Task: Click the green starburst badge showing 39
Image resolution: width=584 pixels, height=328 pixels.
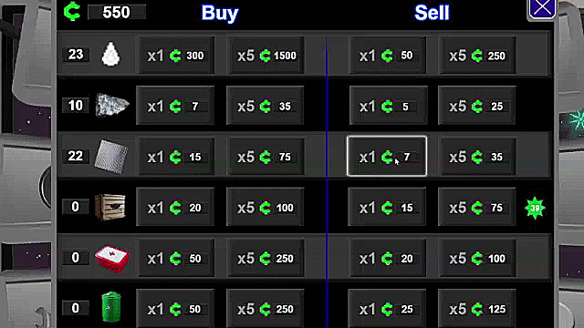Action: tap(535, 208)
